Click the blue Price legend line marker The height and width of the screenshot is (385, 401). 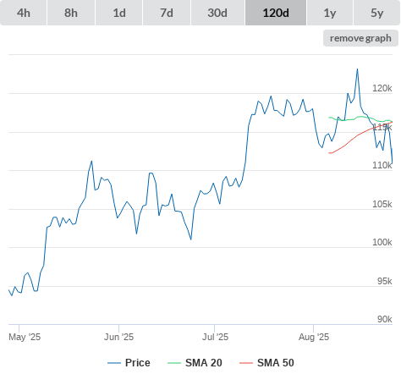click(114, 363)
